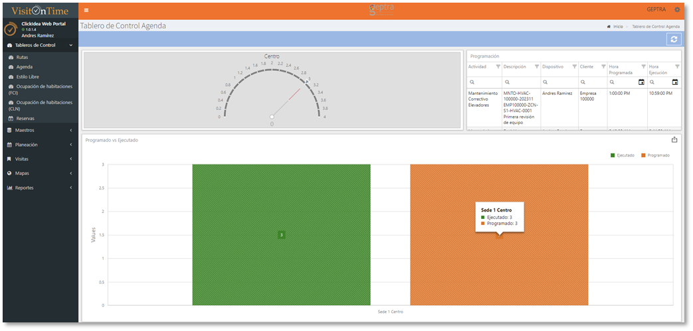This screenshot has width=693, height=331.
Task: Expand the Reportes sidebar menu
Action: (x=40, y=188)
